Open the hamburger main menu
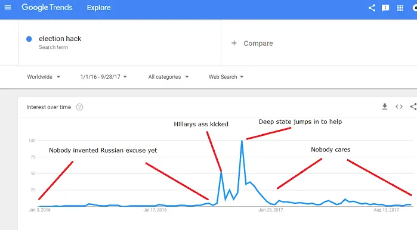The height and width of the screenshot is (230, 417). tap(8, 7)
